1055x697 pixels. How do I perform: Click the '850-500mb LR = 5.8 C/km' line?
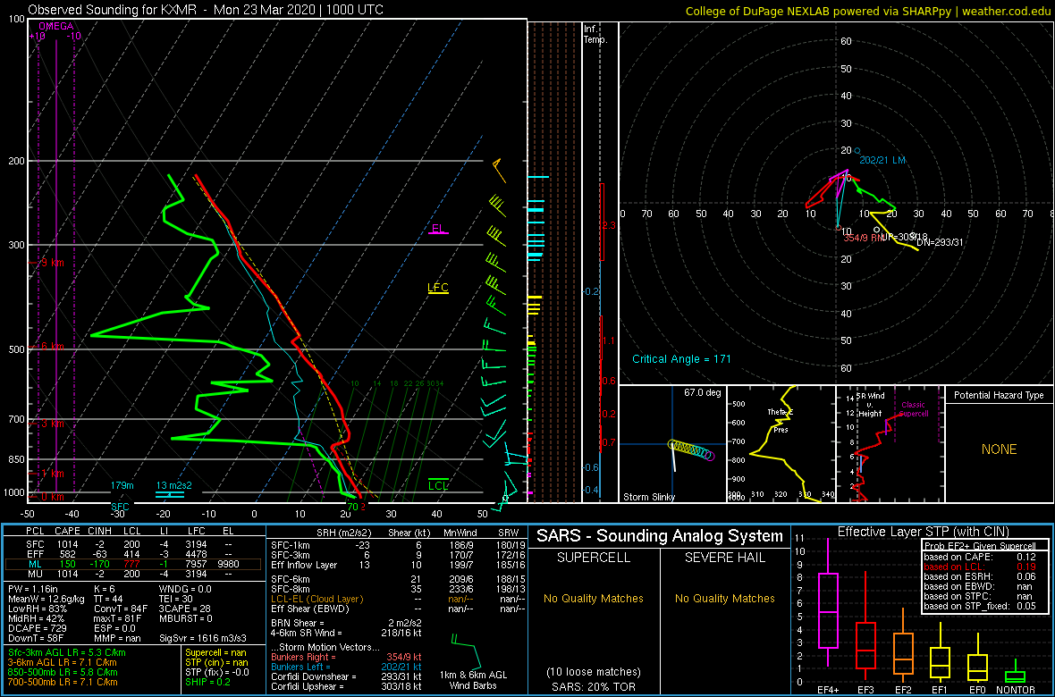[x=64, y=672]
